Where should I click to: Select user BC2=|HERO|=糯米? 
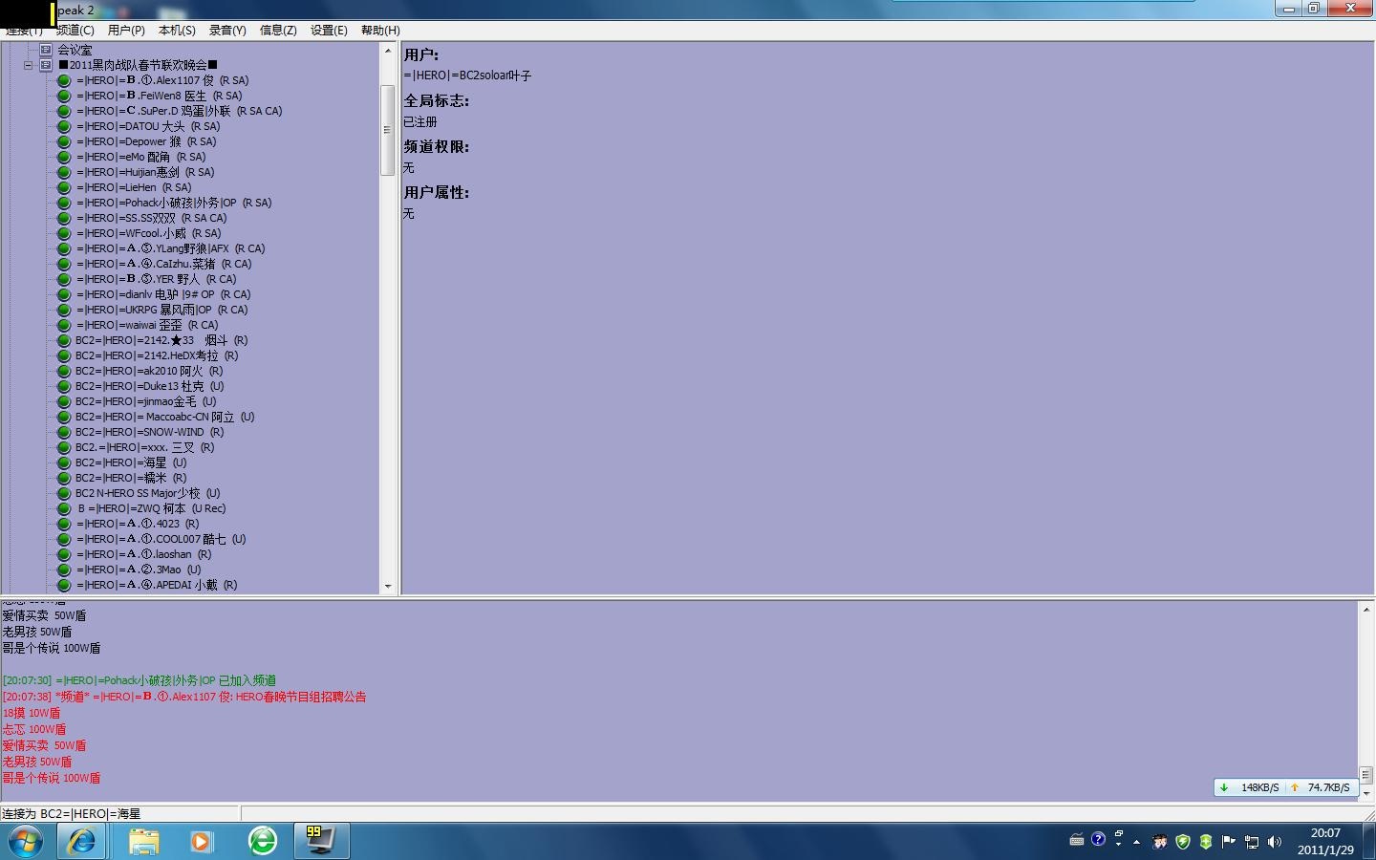[x=131, y=478]
